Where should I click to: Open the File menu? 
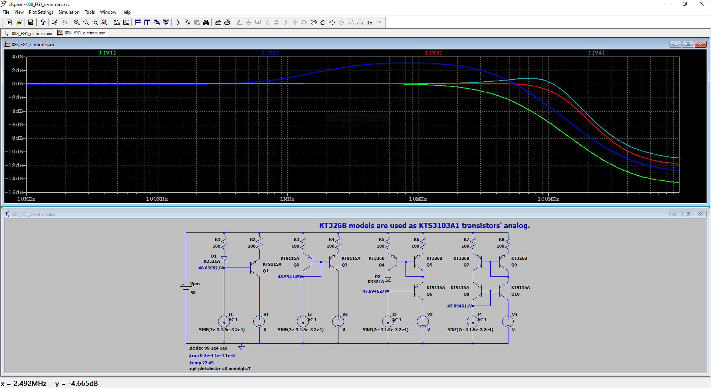tap(6, 12)
